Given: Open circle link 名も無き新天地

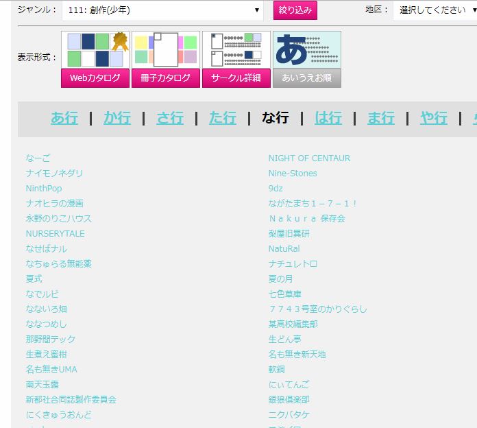Looking at the screenshot, I should (297, 355).
